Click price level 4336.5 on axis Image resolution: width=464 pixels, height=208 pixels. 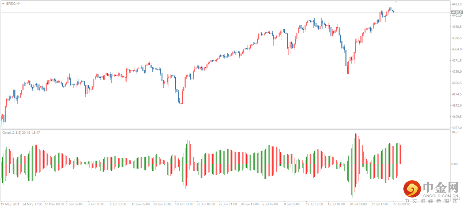[x=456, y=38]
